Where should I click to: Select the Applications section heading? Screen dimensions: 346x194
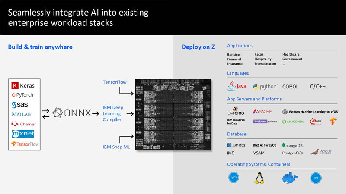click(240, 46)
